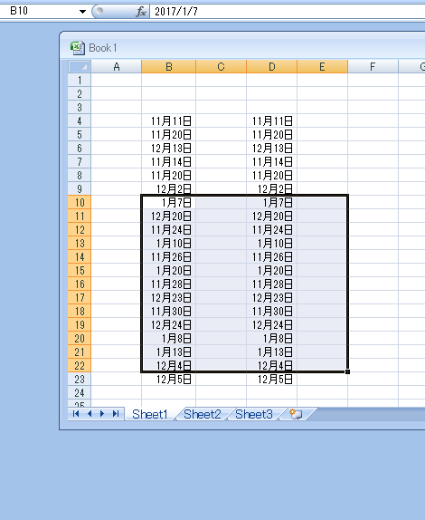The width and height of the screenshot is (425, 520).
Task: Click cell B20 with 1月8日
Action: pyautogui.click(x=169, y=339)
